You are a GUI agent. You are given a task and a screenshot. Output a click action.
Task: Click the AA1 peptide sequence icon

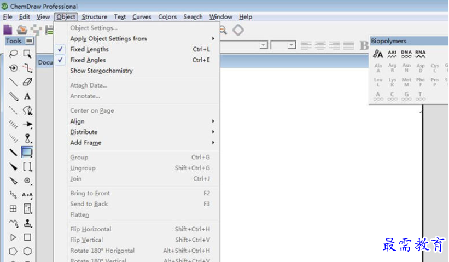pos(392,54)
